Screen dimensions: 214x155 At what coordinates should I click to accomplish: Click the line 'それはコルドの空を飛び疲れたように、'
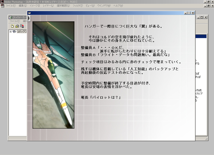pos(121,37)
